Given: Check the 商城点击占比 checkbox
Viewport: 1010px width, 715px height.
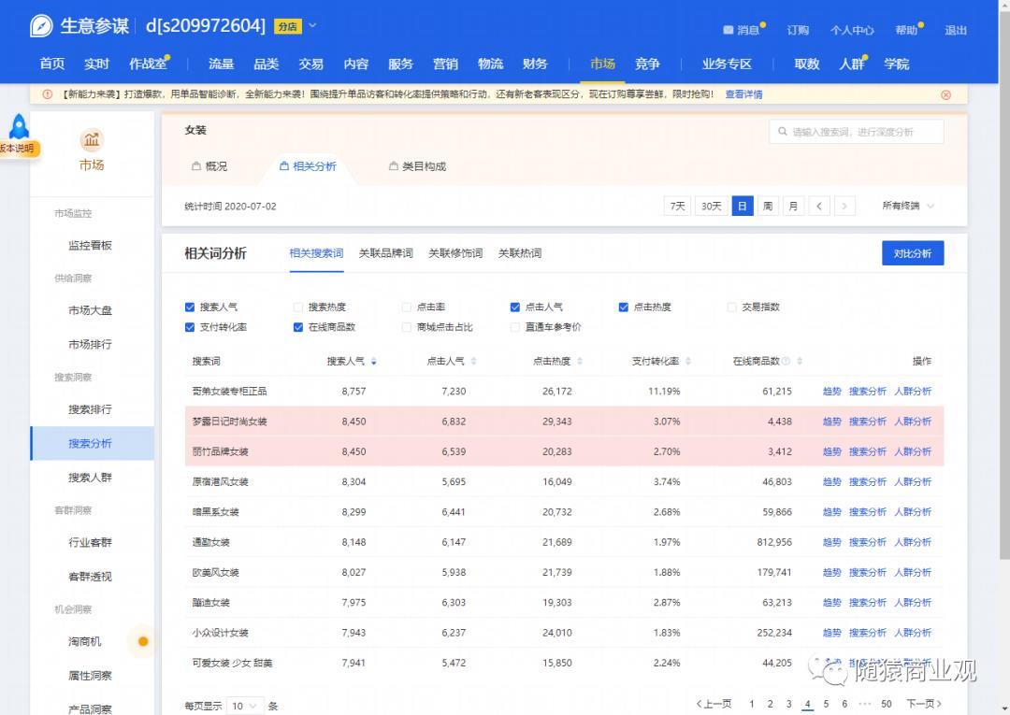Looking at the screenshot, I should coord(407,327).
